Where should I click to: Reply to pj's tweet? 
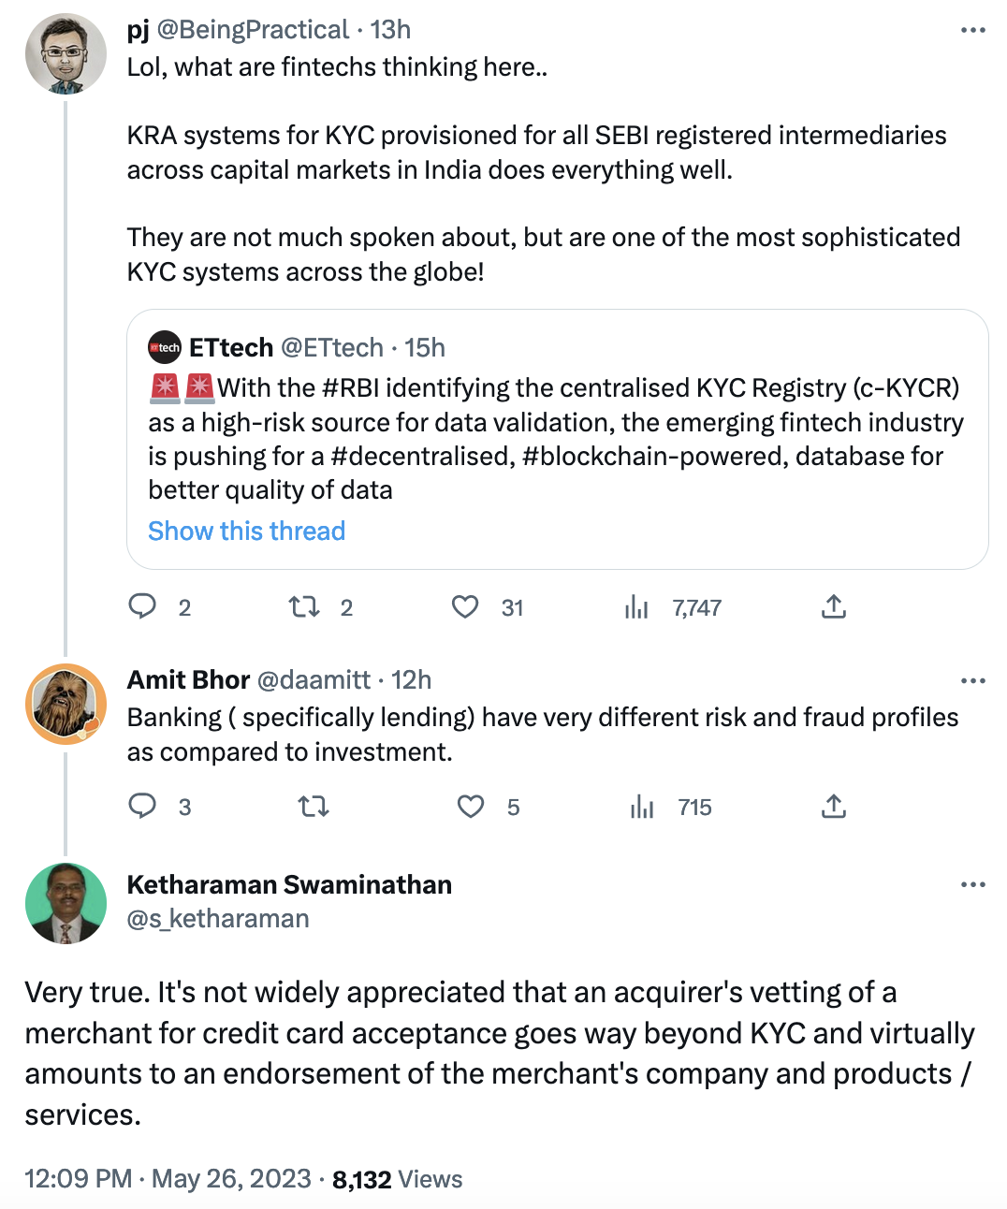(142, 607)
